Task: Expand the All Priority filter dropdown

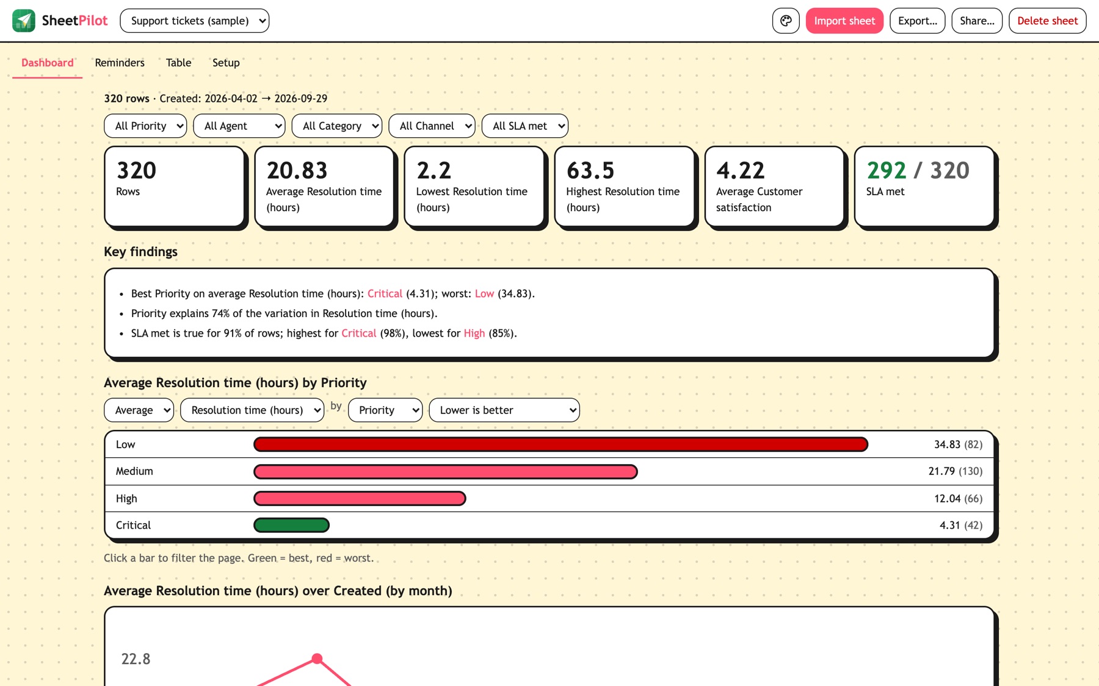Action: click(145, 126)
